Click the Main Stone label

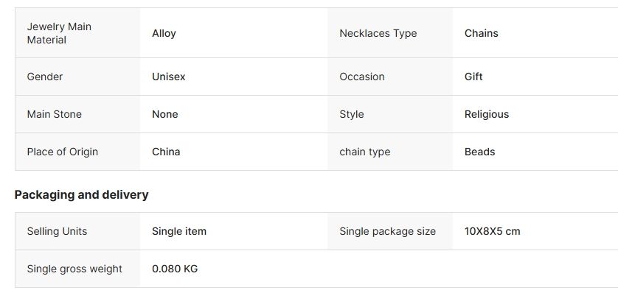(55, 114)
